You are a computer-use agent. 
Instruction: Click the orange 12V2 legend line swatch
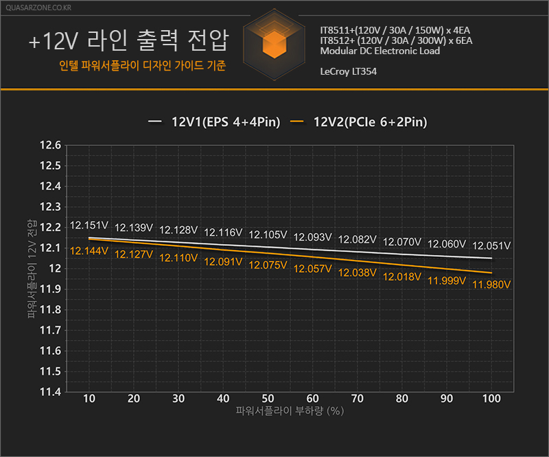tap(297, 122)
